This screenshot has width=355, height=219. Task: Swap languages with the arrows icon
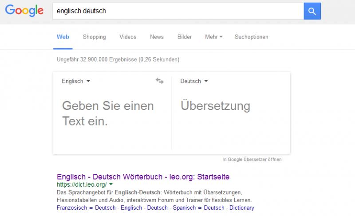click(x=160, y=81)
